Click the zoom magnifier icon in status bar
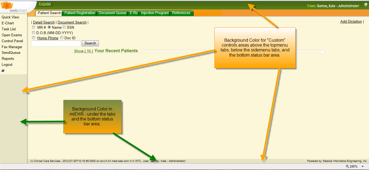This screenshot has height=170, width=369. pos(347,166)
